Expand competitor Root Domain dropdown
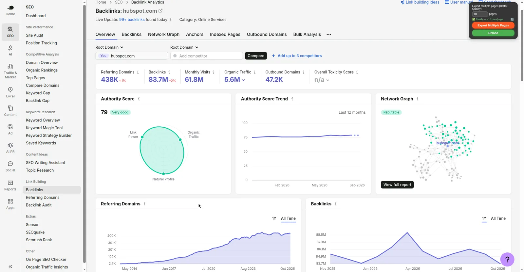The width and height of the screenshot is (524, 272). (184, 47)
